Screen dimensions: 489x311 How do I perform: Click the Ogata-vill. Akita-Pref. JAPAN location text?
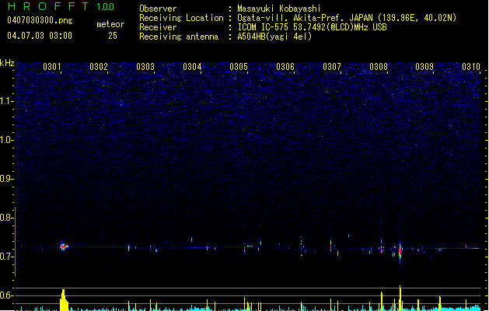[347, 18]
